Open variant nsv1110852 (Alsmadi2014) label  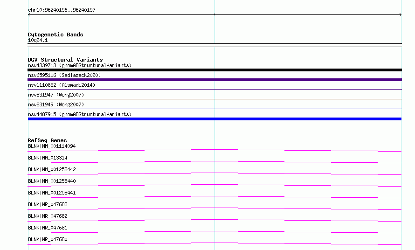62,85
